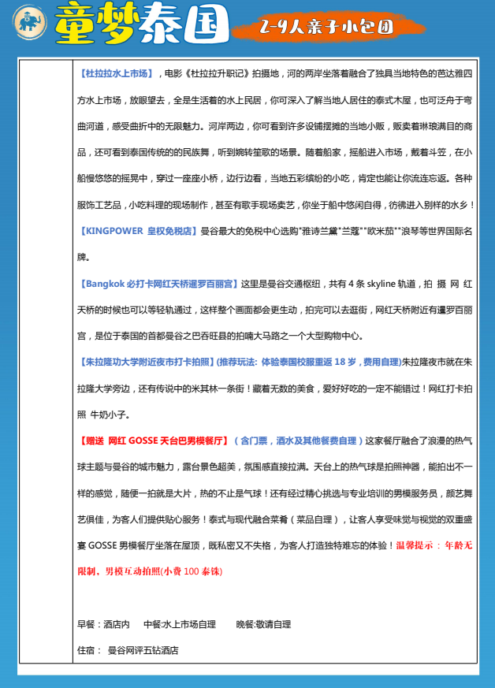495x688 pixels.
Task: Click the 童梦泰国 title banner
Action: click(142, 24)
